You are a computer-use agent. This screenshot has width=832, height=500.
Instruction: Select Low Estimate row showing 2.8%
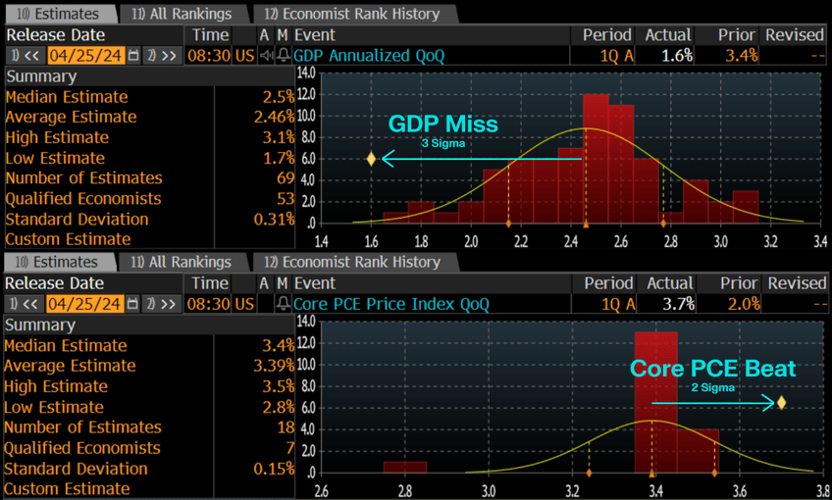[149, 407]
